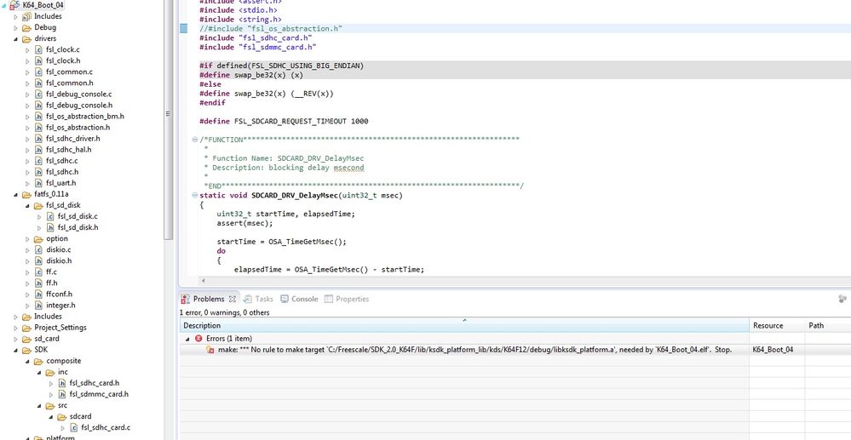Click the composite folder icon
The width and height of the screenshot is (851, 440).
(38, 362)
